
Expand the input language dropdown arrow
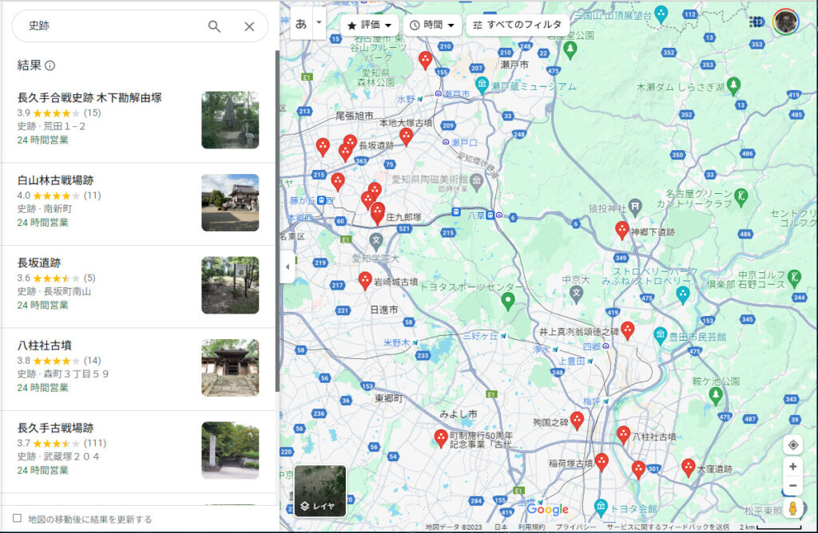tap(320, 23)
